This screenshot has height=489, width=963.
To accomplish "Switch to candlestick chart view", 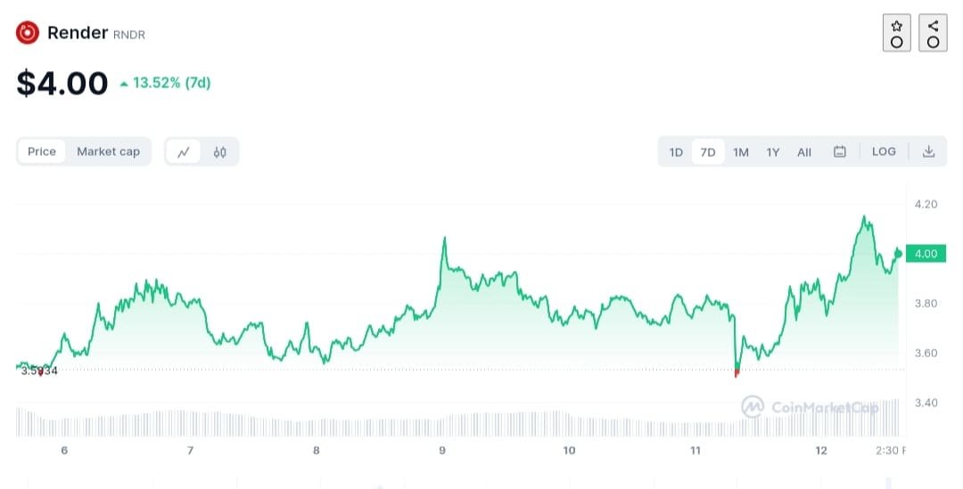I will tap(220, 151).
